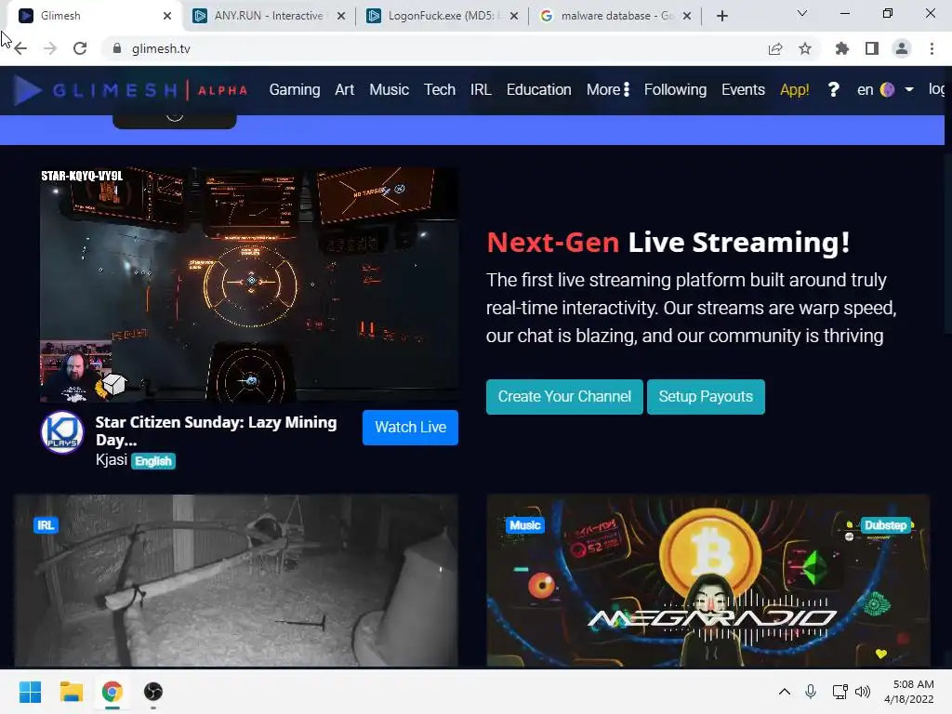Open the IRL night-cam stream thumbnail

click(235, 580)
